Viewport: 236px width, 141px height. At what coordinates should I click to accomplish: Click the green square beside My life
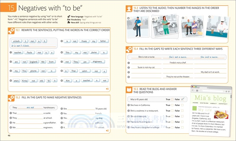(194, 109)
